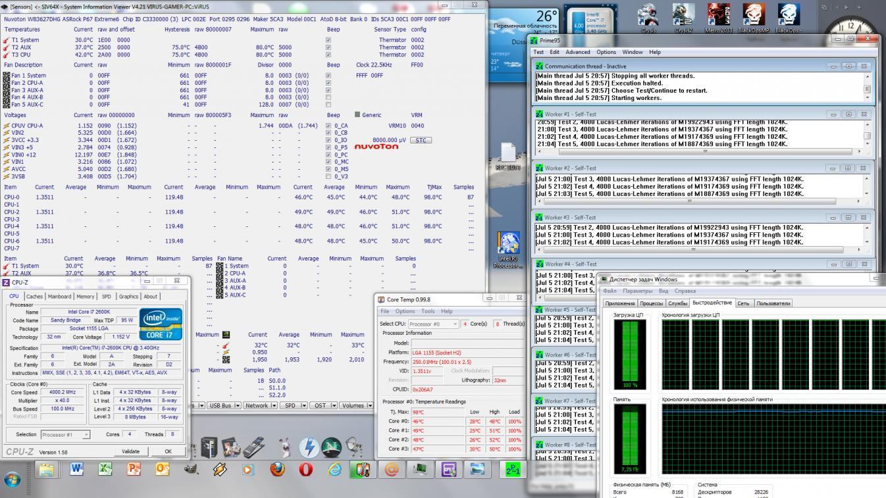886x498 pixels.
Task: Click the Rayman rabbit dock icon
Action: click(x=285, y=447)
